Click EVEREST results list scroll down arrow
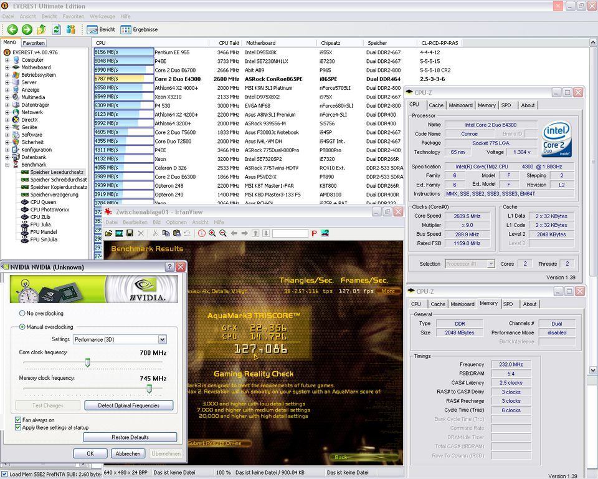The image size is (598, 479). [x=593, y=370]
